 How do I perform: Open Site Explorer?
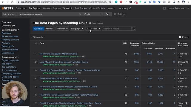tap(35, 8)
